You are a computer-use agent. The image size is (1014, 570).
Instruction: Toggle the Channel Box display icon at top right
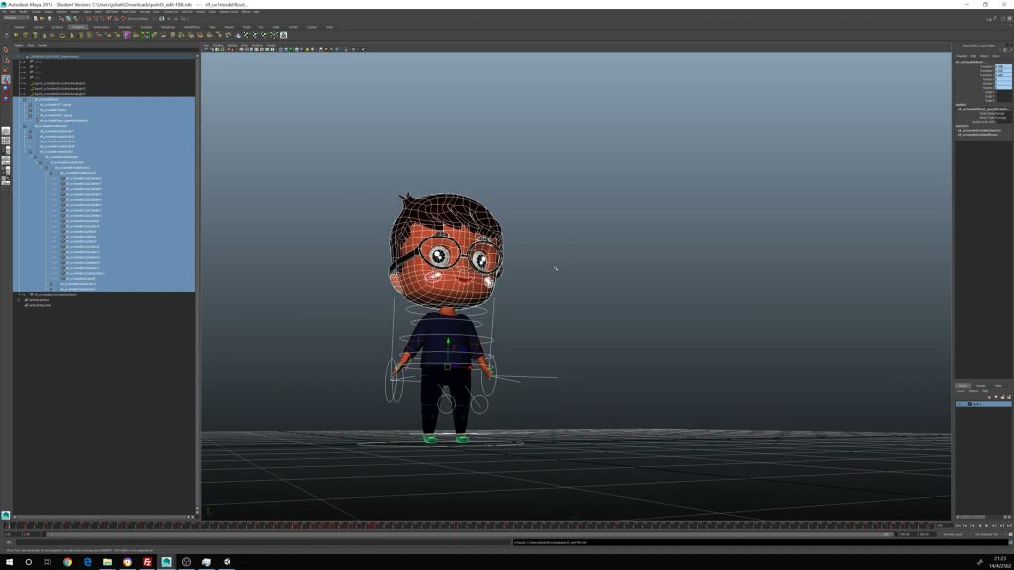(1010, 19)
